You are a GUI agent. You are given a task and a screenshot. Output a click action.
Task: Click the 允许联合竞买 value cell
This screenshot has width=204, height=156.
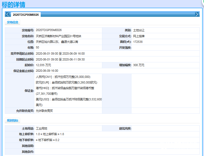click(x=44, y=111)
